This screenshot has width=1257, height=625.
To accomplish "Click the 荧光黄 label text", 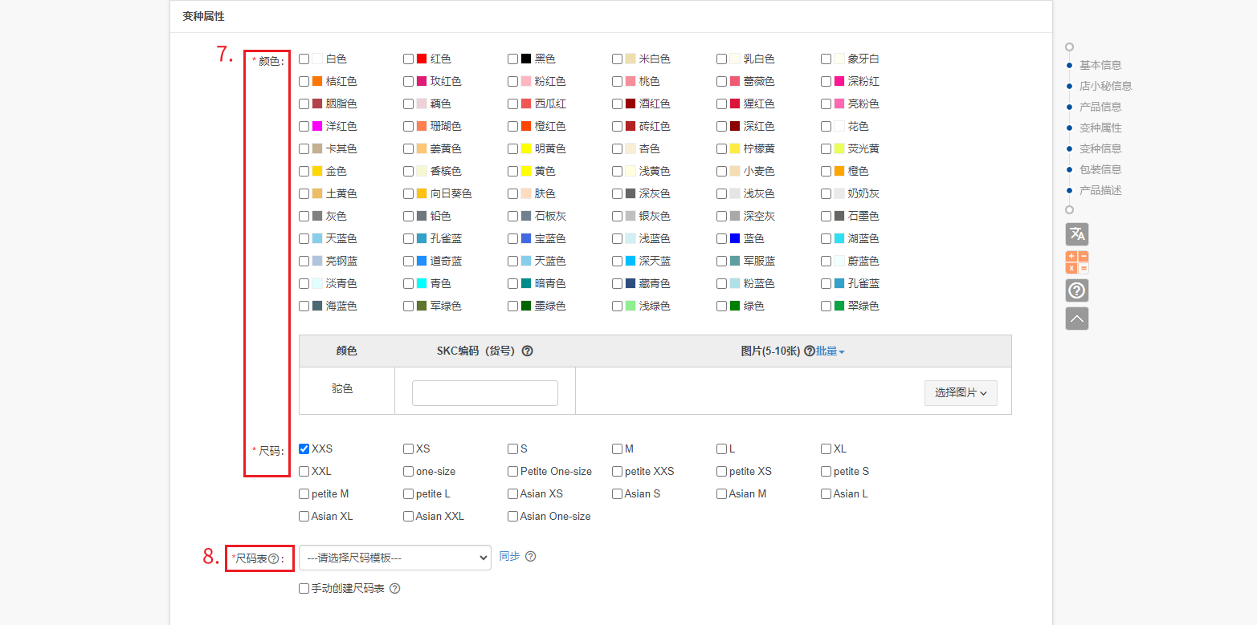I will click(863, 148).
